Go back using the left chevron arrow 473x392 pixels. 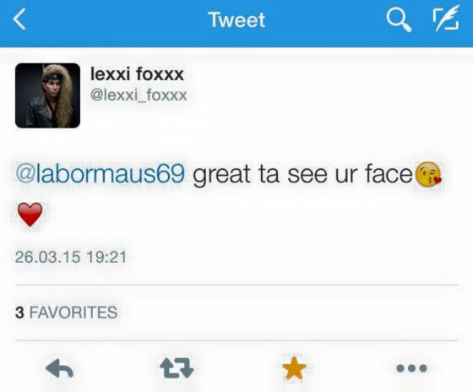pyautogui.click(x=19, y=19)
